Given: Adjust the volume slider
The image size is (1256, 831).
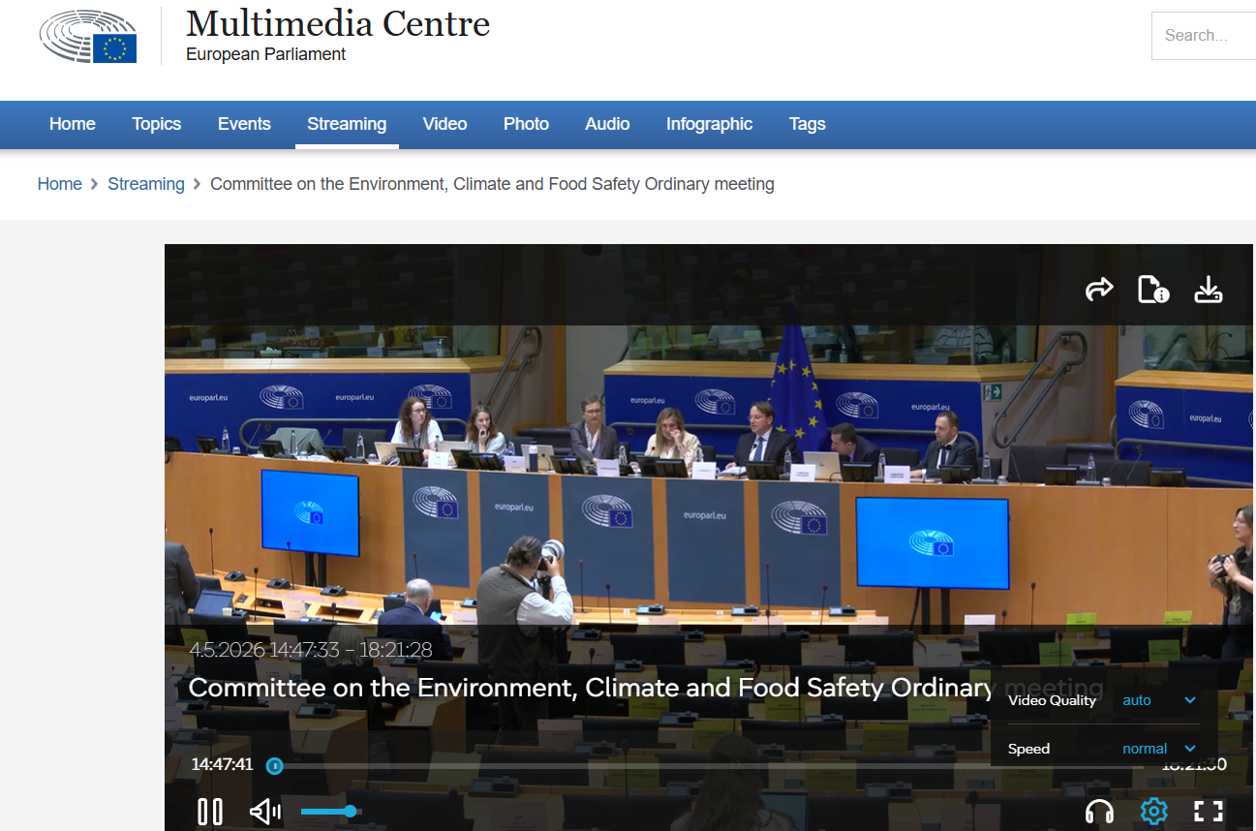Looking at the screenshot, I should [x=330, y=812].
